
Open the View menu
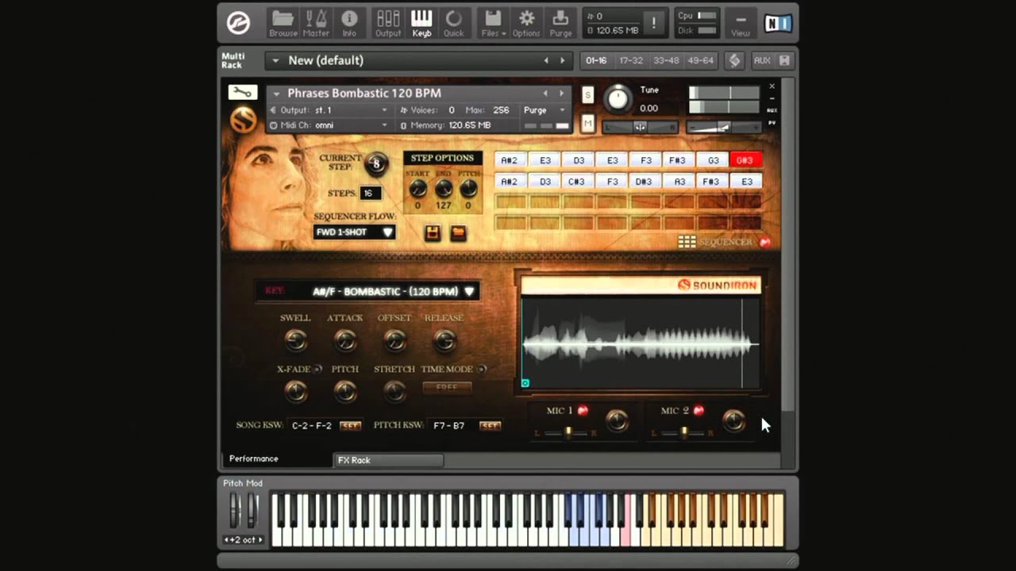pyautogui.click(x=741, y=24)
